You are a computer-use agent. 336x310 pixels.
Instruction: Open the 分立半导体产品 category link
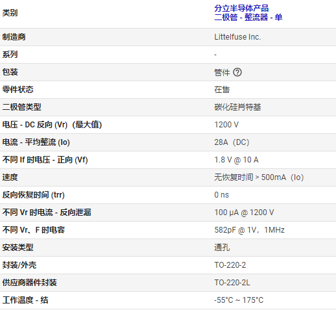[x=241, y=8]
